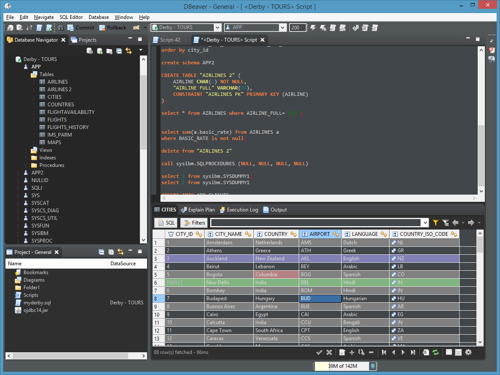Run garbage collector trash icon
The height and width of the screenshot is (375, 500).
coord(372,366)
